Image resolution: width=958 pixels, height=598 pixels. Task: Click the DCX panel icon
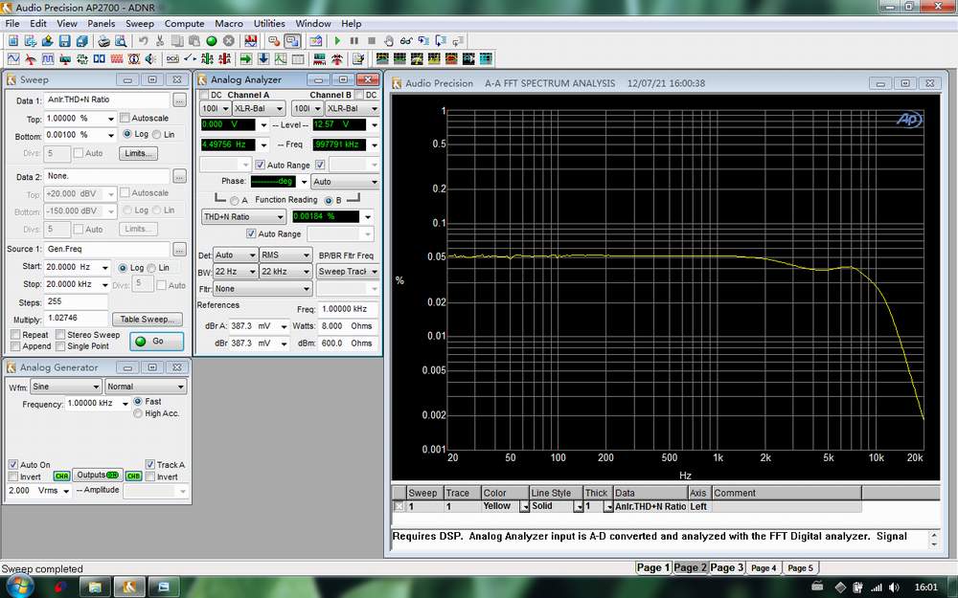tap(172, 58)
